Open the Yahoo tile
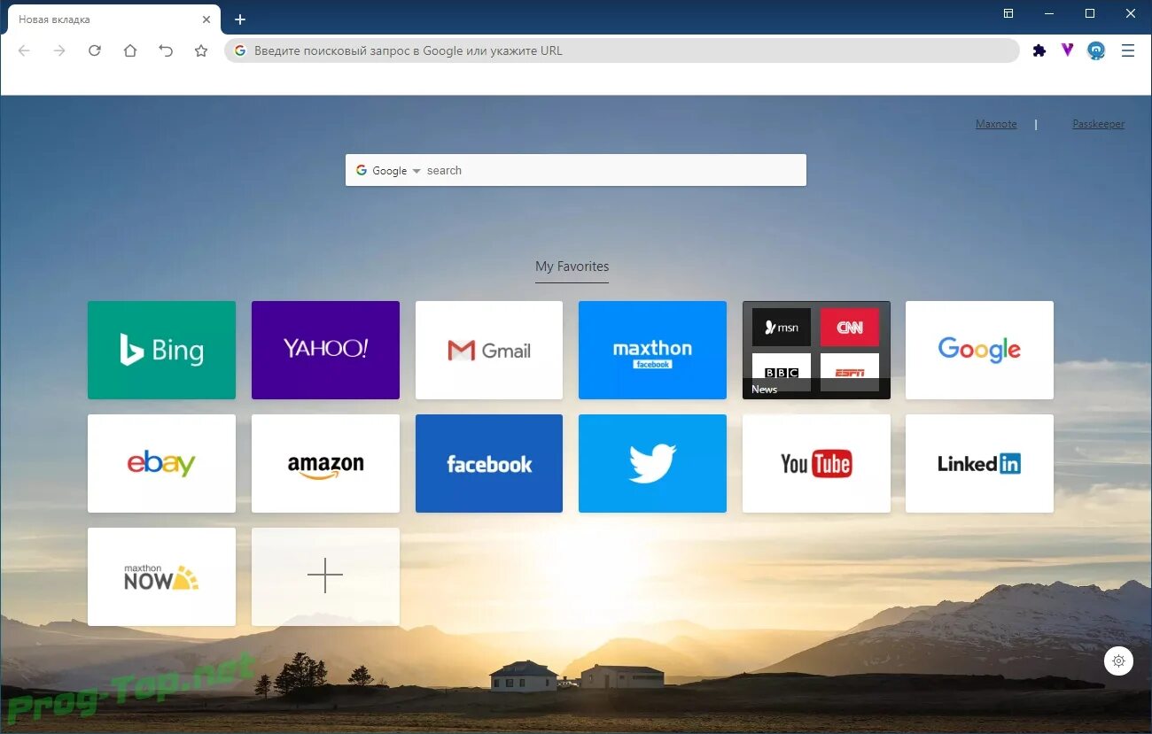The height and width of the screenshot is (734, 1152). [x=325, y=350]
